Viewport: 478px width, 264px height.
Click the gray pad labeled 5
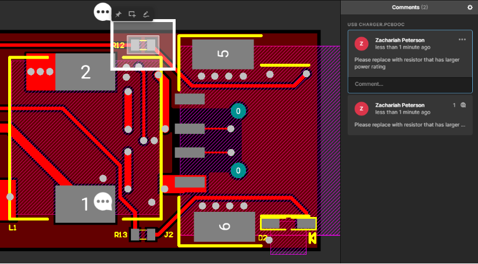coord(223,54)
